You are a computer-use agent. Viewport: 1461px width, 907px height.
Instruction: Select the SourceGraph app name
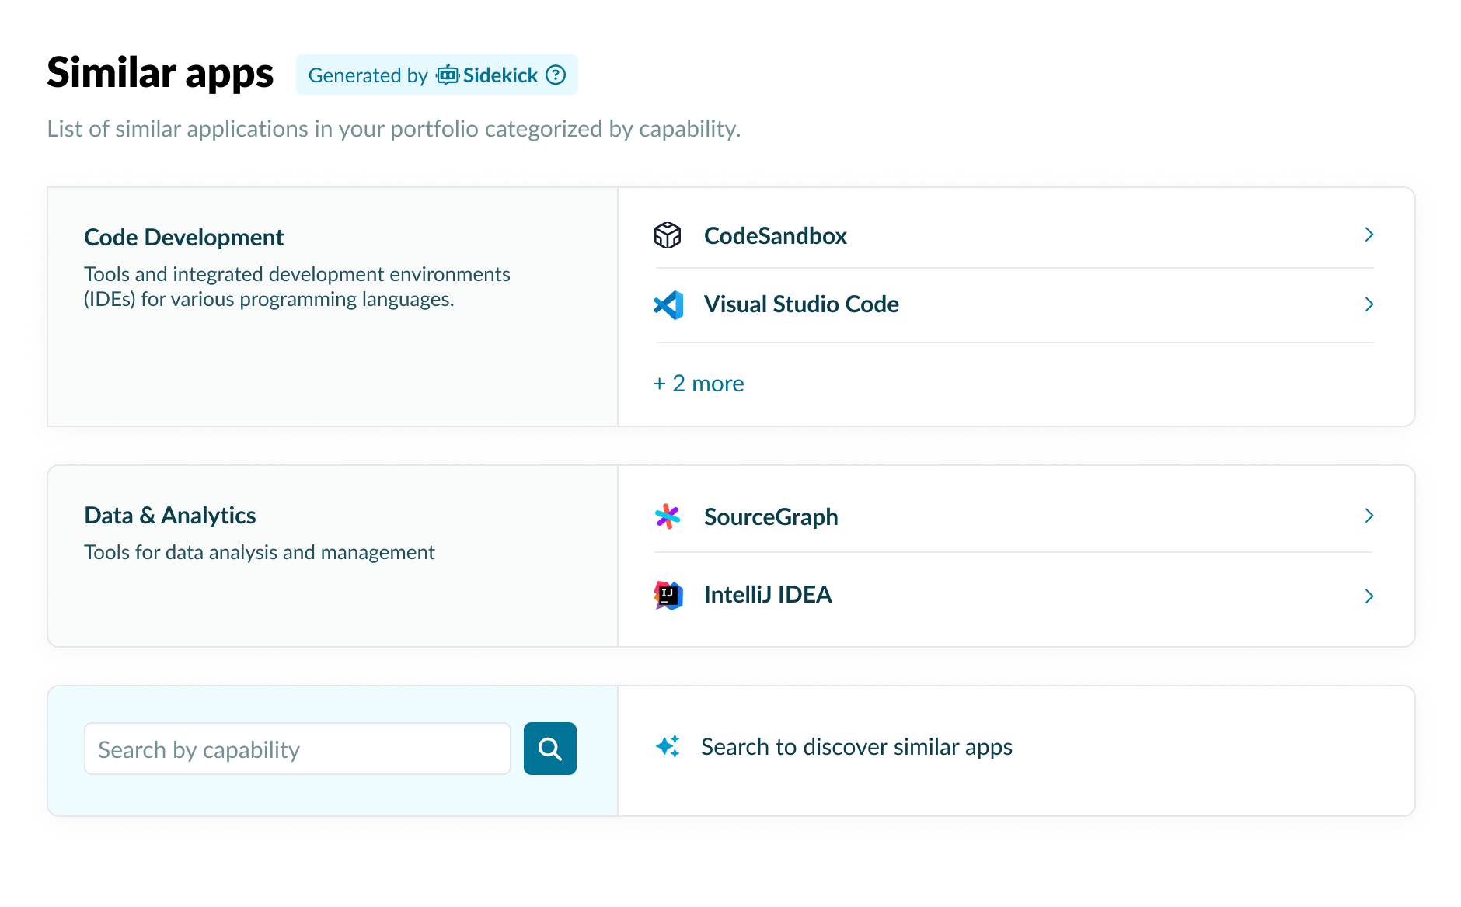[x=770, y=517]
